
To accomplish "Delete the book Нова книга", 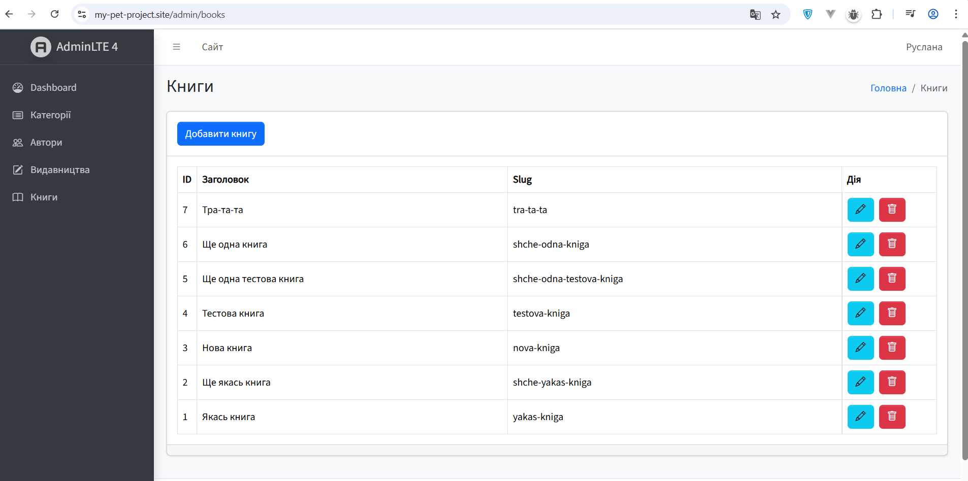I will pos(892,348).
